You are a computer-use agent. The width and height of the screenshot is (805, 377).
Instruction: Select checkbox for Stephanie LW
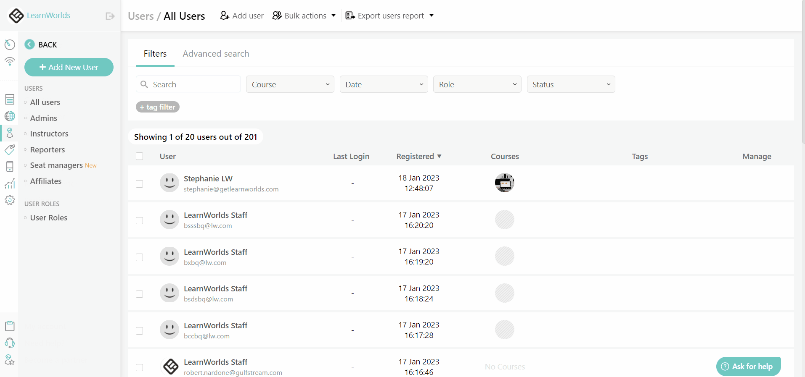[140, 184]
